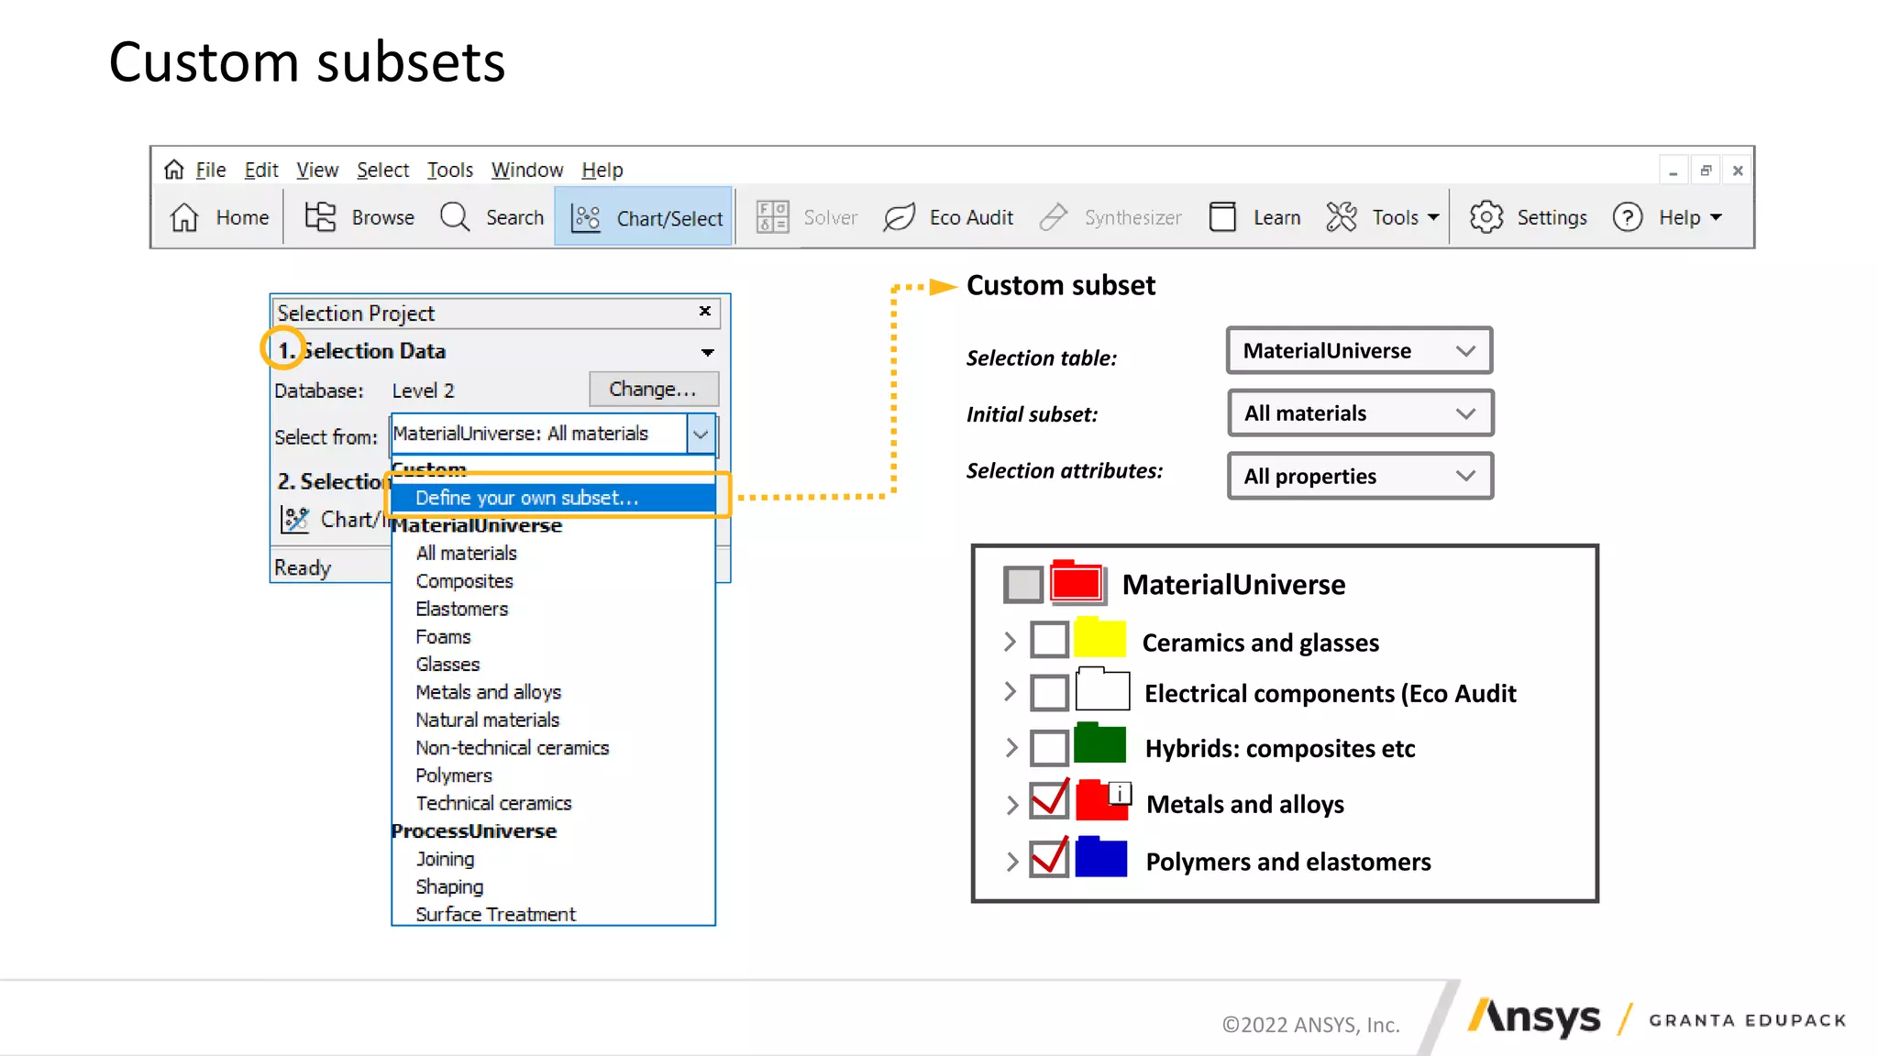
Task: Click the Search magnifier icon
Action: pos(455,217)
